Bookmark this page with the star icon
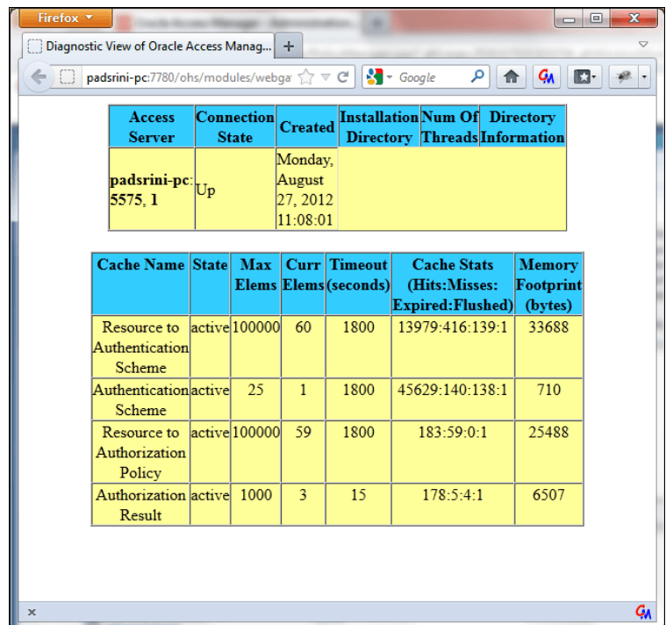The image size is (666, 625). (306, 77)
